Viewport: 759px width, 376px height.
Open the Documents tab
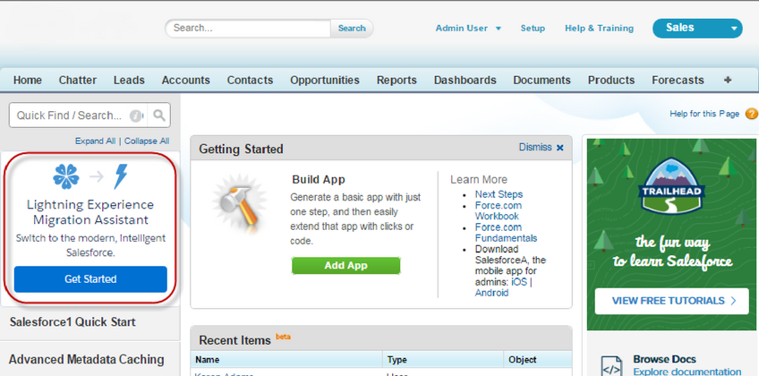(x=542, y=81)
